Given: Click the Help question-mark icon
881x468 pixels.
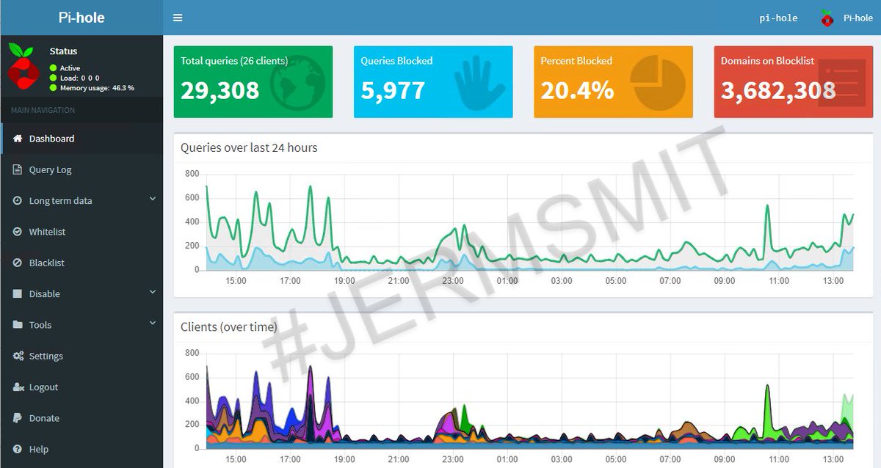Looking at the screenshot, I should 18,449.
